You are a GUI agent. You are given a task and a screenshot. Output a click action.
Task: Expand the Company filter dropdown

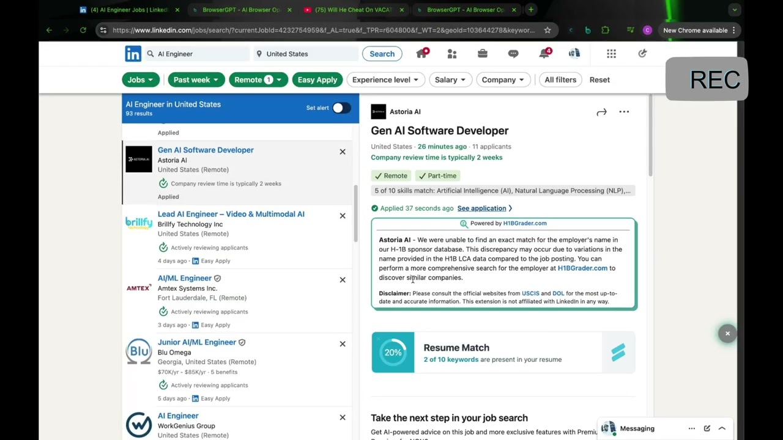(x=503, y=79)
